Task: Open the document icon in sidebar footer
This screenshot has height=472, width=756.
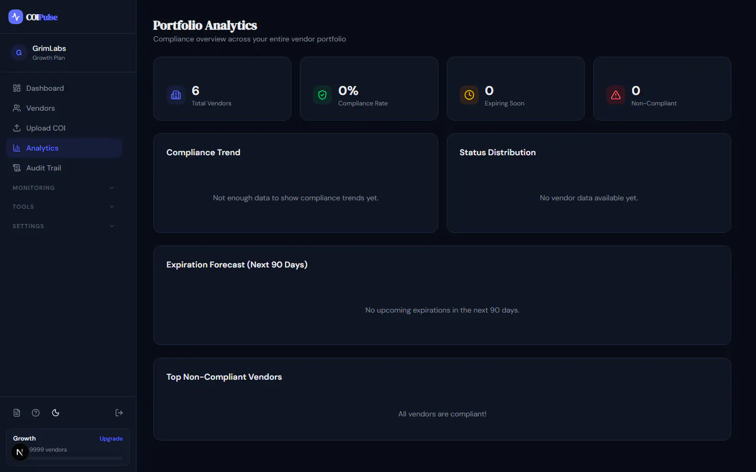Action: click(17, 413)
